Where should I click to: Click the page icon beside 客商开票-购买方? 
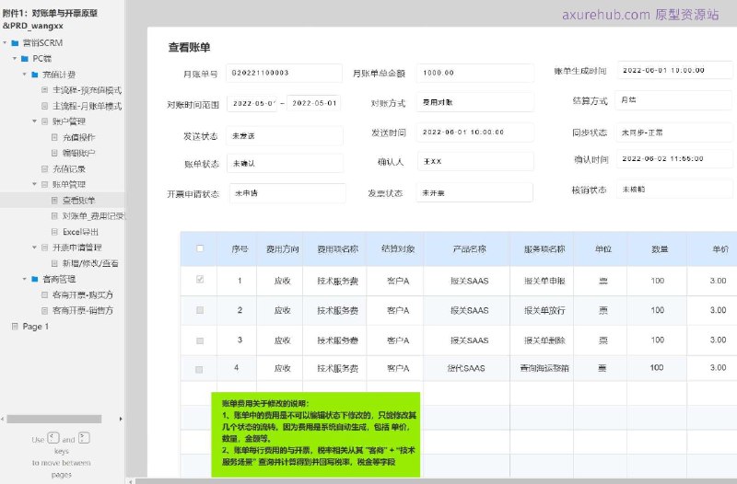point(44,294)
